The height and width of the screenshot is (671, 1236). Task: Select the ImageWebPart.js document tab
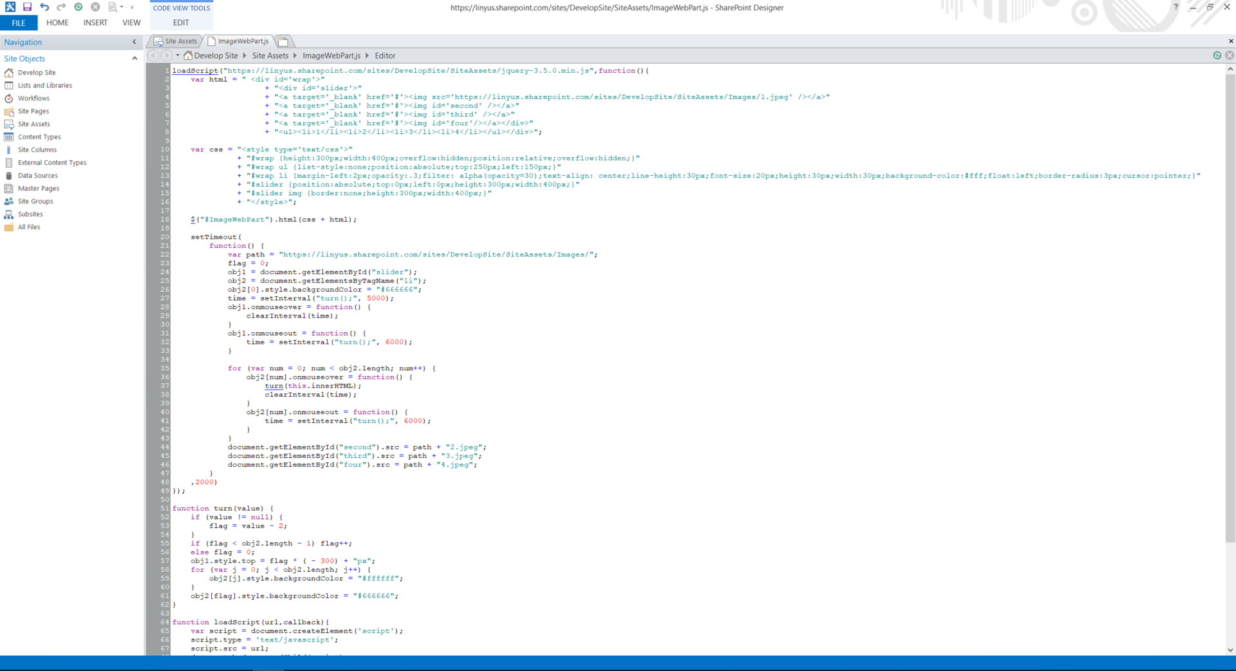[238, 41]
